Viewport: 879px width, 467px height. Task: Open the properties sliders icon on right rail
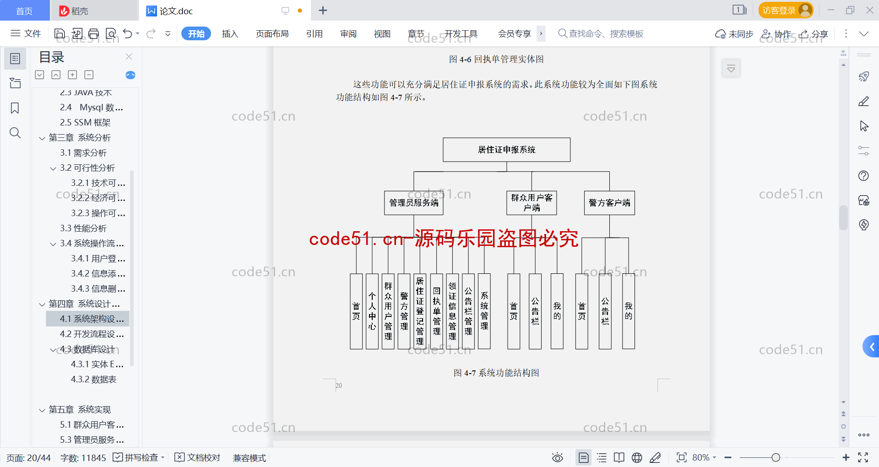pos(864,151)
